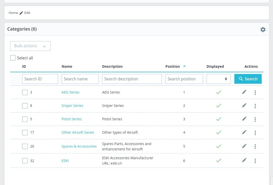Click the edit pencil for Pistol Series
Image resolution: width=273 pixels, height=185 pixels.
pos(244,119)
